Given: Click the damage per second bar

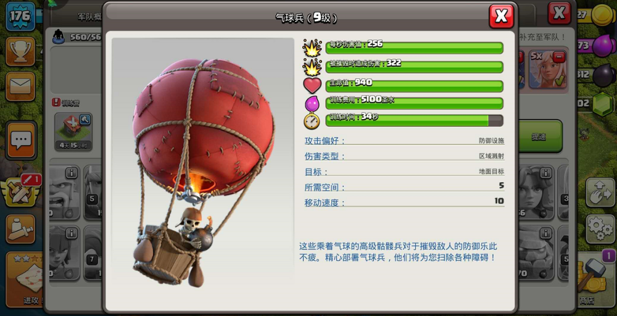Looking at the screenshot, I should coord(414,48).
